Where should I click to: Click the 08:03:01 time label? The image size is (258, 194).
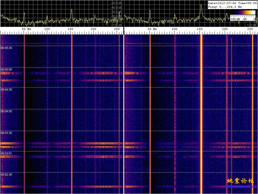tap(6, 153)
